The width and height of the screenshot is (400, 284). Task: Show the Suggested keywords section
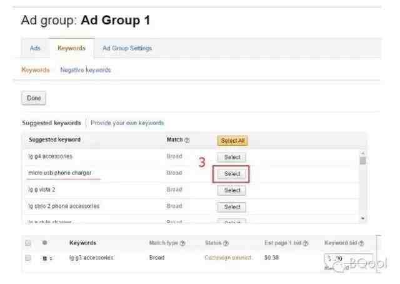click(51, 123)
